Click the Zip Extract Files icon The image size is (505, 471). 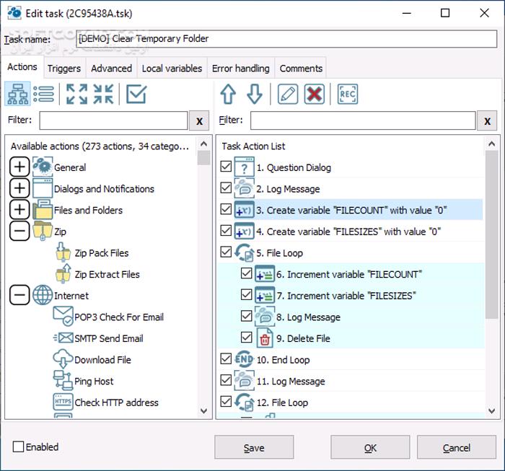pyautogui.click(x=63, y=273)
